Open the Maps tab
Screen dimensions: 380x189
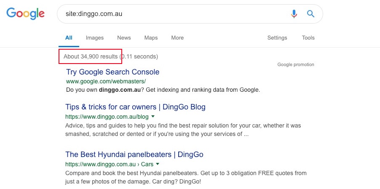(151, 38)
